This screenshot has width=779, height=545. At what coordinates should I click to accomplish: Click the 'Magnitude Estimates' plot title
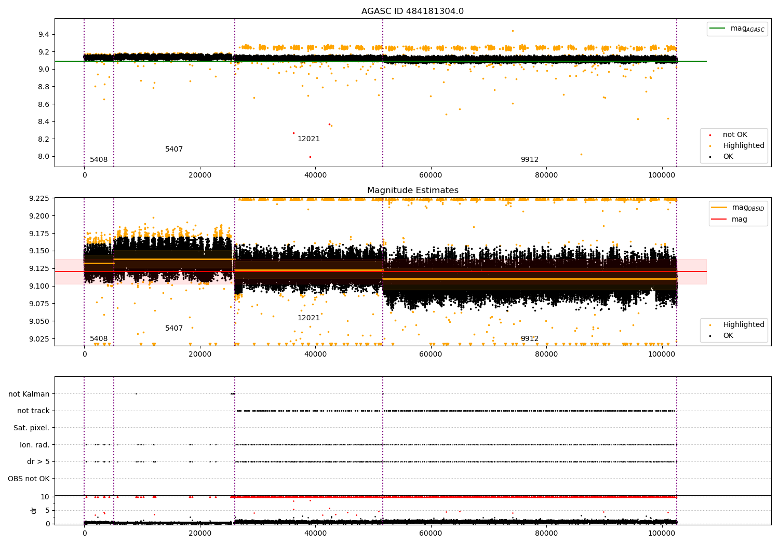412,190
